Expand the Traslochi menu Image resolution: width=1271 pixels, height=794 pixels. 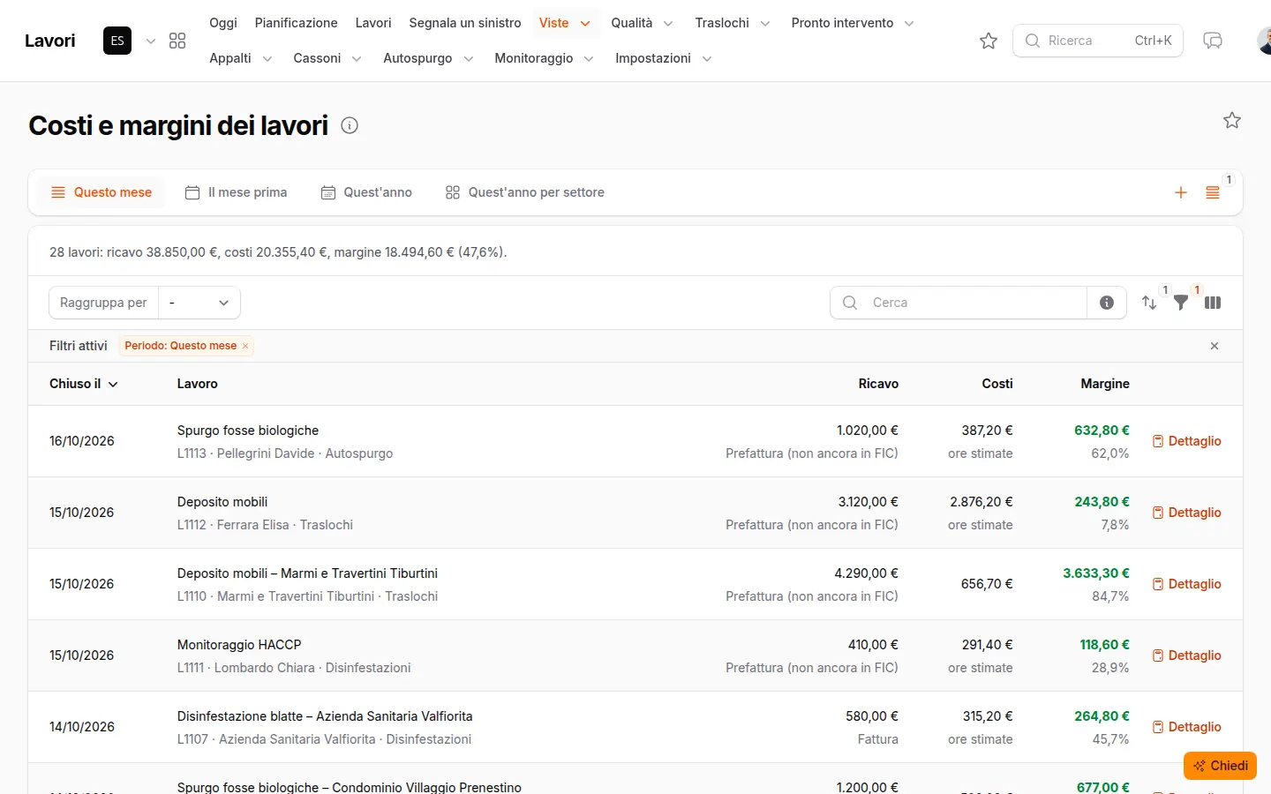click(x=732, y=23)
